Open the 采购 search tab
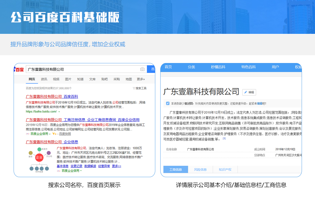Screen dimensions: 315x201 point(116,79)
